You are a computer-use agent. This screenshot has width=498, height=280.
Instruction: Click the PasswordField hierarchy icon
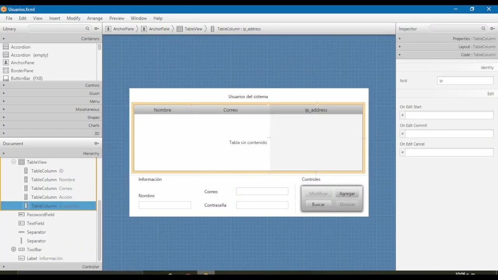pos(21,215)
